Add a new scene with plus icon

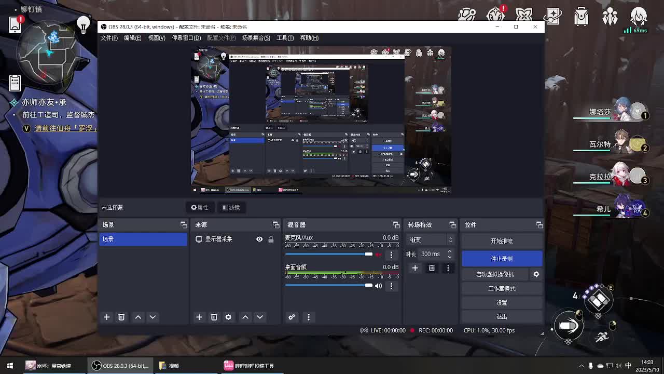[106, 317]
